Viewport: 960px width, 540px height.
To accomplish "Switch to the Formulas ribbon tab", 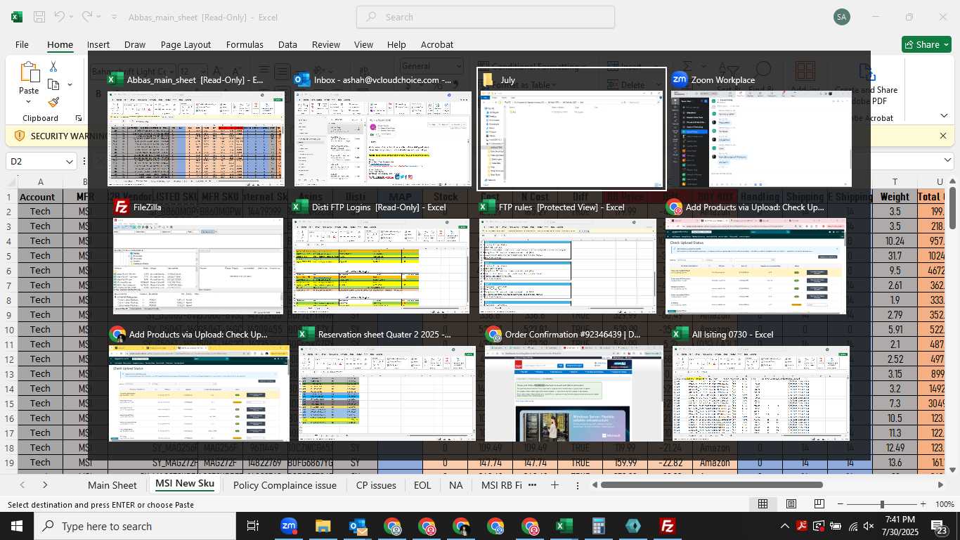I will point(245,44).
